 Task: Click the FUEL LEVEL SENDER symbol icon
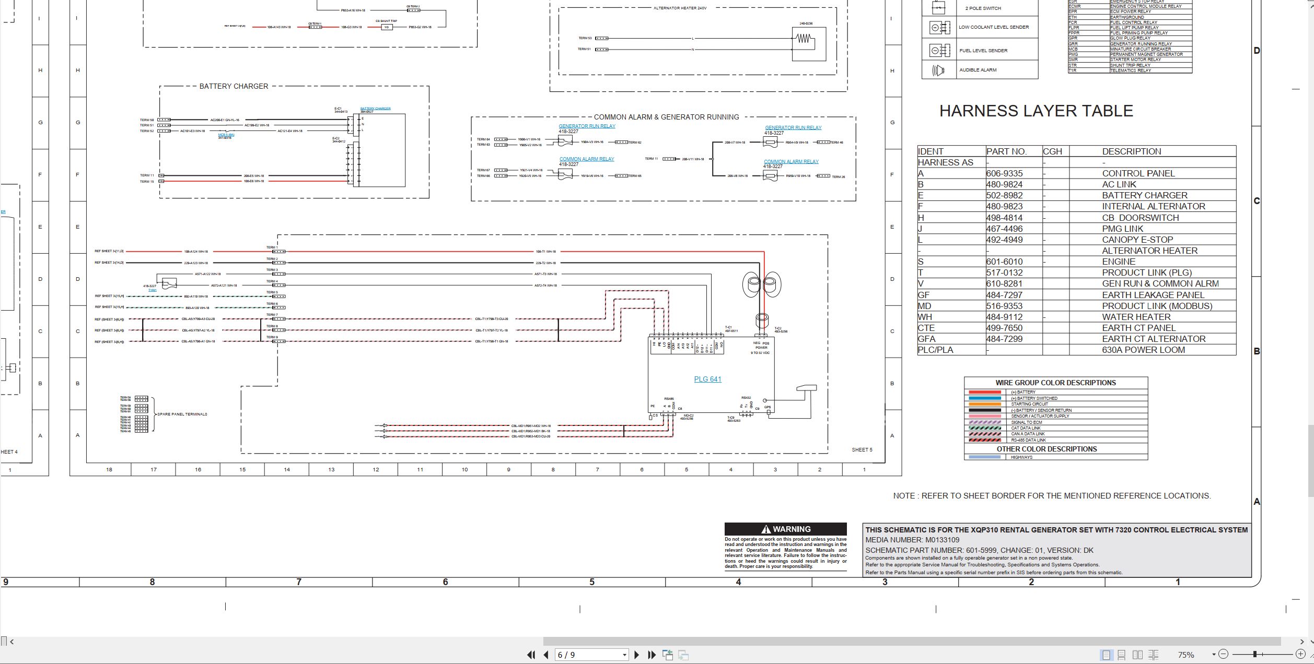[939, 50]
